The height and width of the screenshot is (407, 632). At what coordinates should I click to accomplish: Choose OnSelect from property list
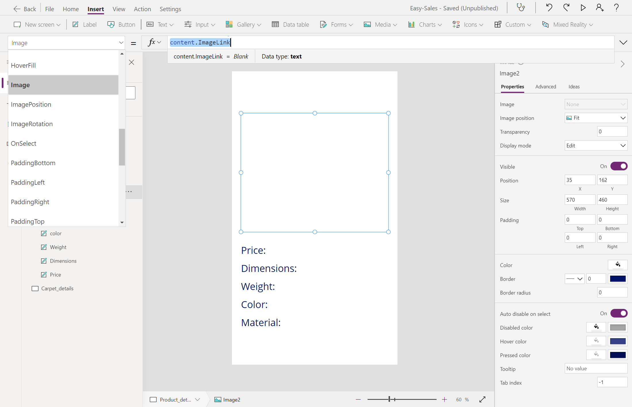[63, 143]
